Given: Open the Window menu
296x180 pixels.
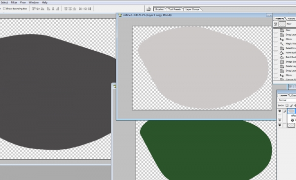Looking at the screenshot, I should click(x=34, y=2).
